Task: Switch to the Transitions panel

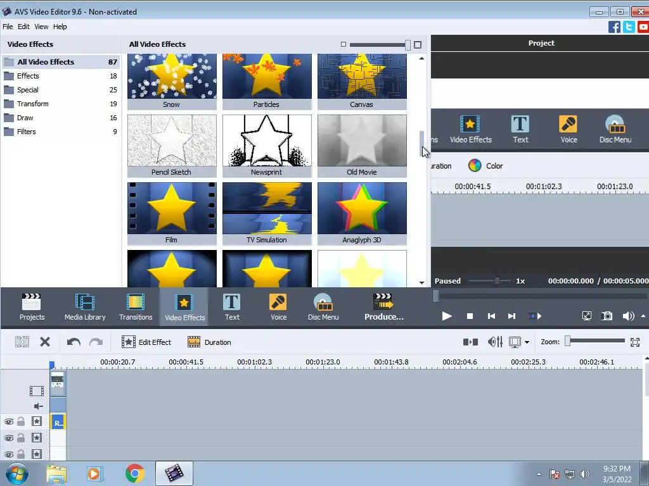Action: point(136,307)
